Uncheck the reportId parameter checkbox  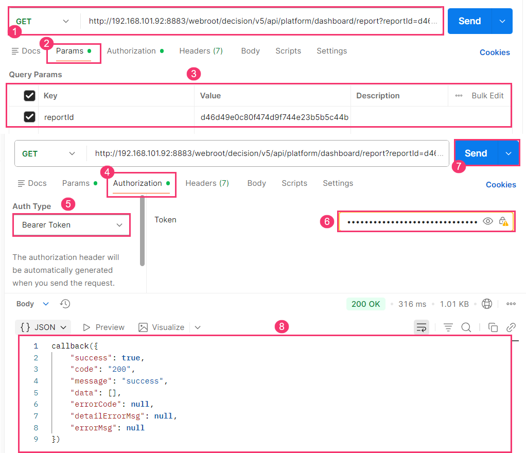[x=30, y=117]
